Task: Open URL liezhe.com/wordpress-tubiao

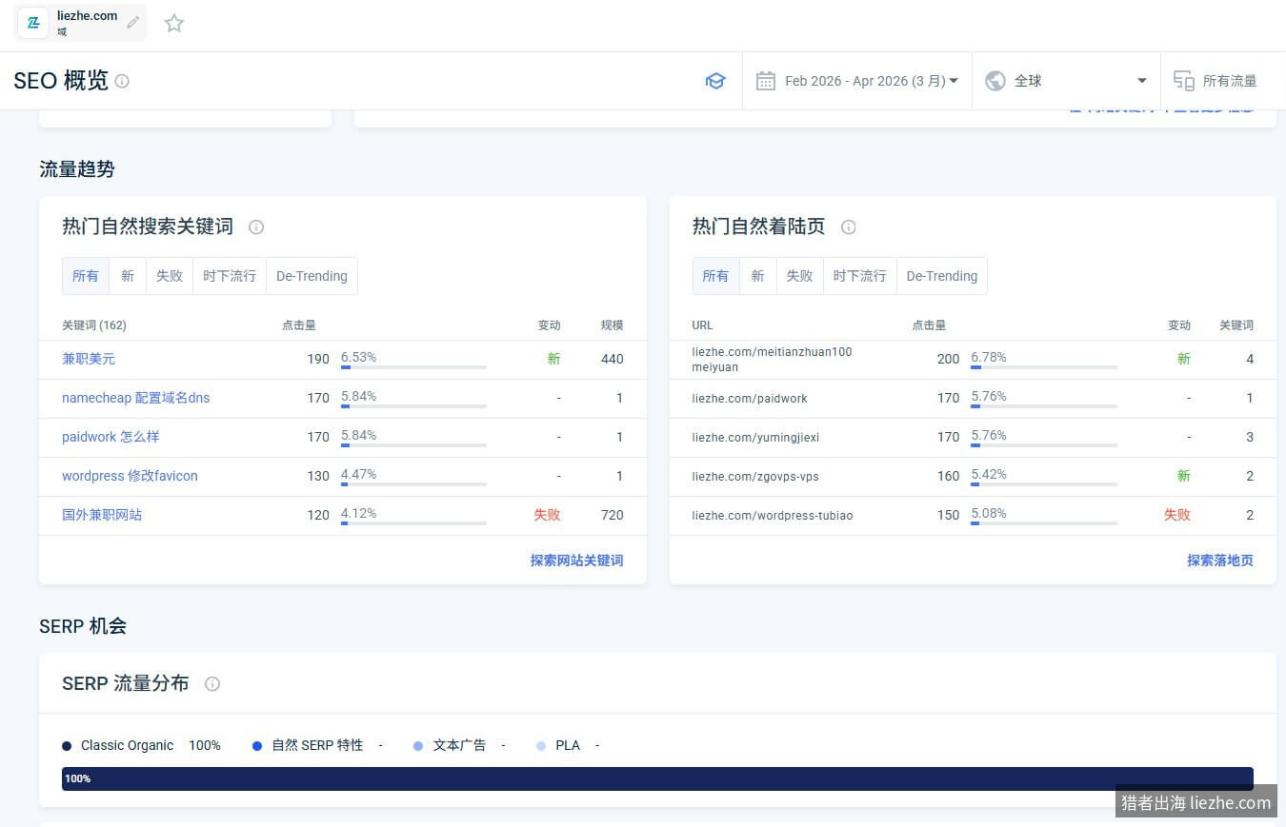Action: click(773, 515)
